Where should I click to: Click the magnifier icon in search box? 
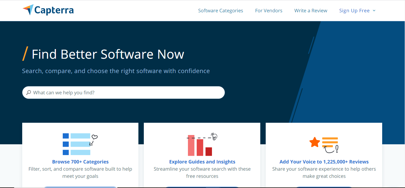[x=29, y=93]
